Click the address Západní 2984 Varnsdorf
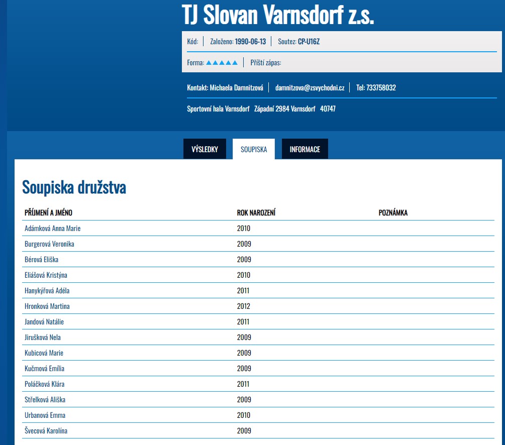505x445 pixels. point(285,109)
